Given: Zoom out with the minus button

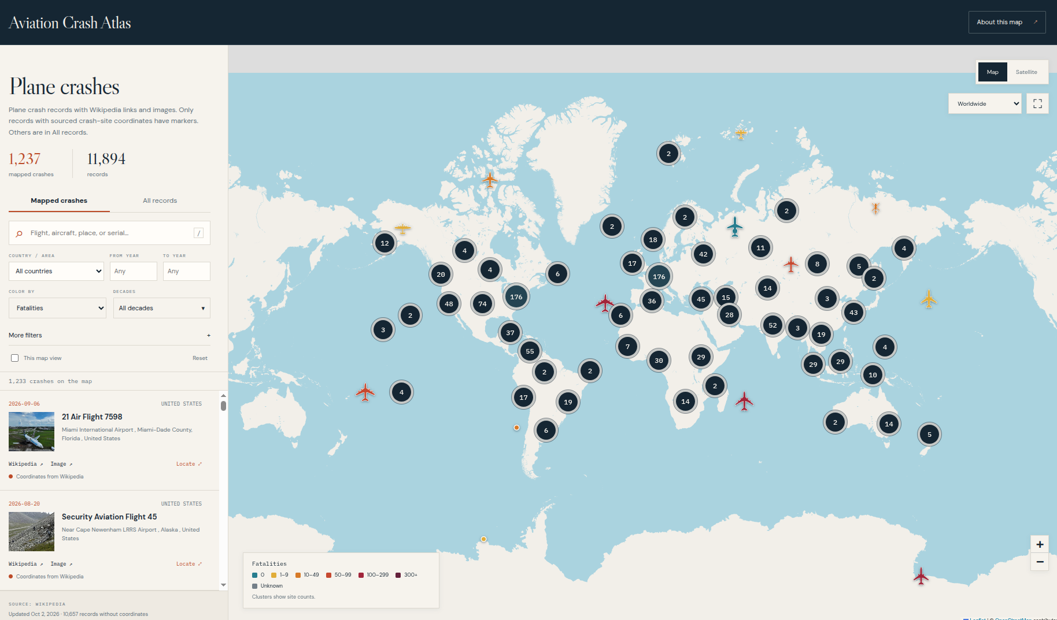Looking at the screenshot, I should pos(1040,562).
